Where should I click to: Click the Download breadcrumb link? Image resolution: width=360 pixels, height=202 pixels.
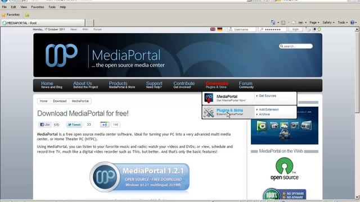pos(60,101)
